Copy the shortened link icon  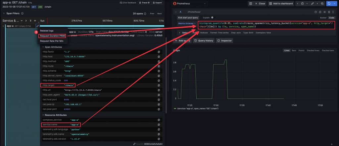pos(312,4)
